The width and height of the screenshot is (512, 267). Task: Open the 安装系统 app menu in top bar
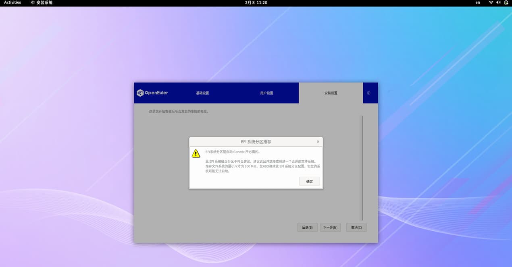click(42, 2)
